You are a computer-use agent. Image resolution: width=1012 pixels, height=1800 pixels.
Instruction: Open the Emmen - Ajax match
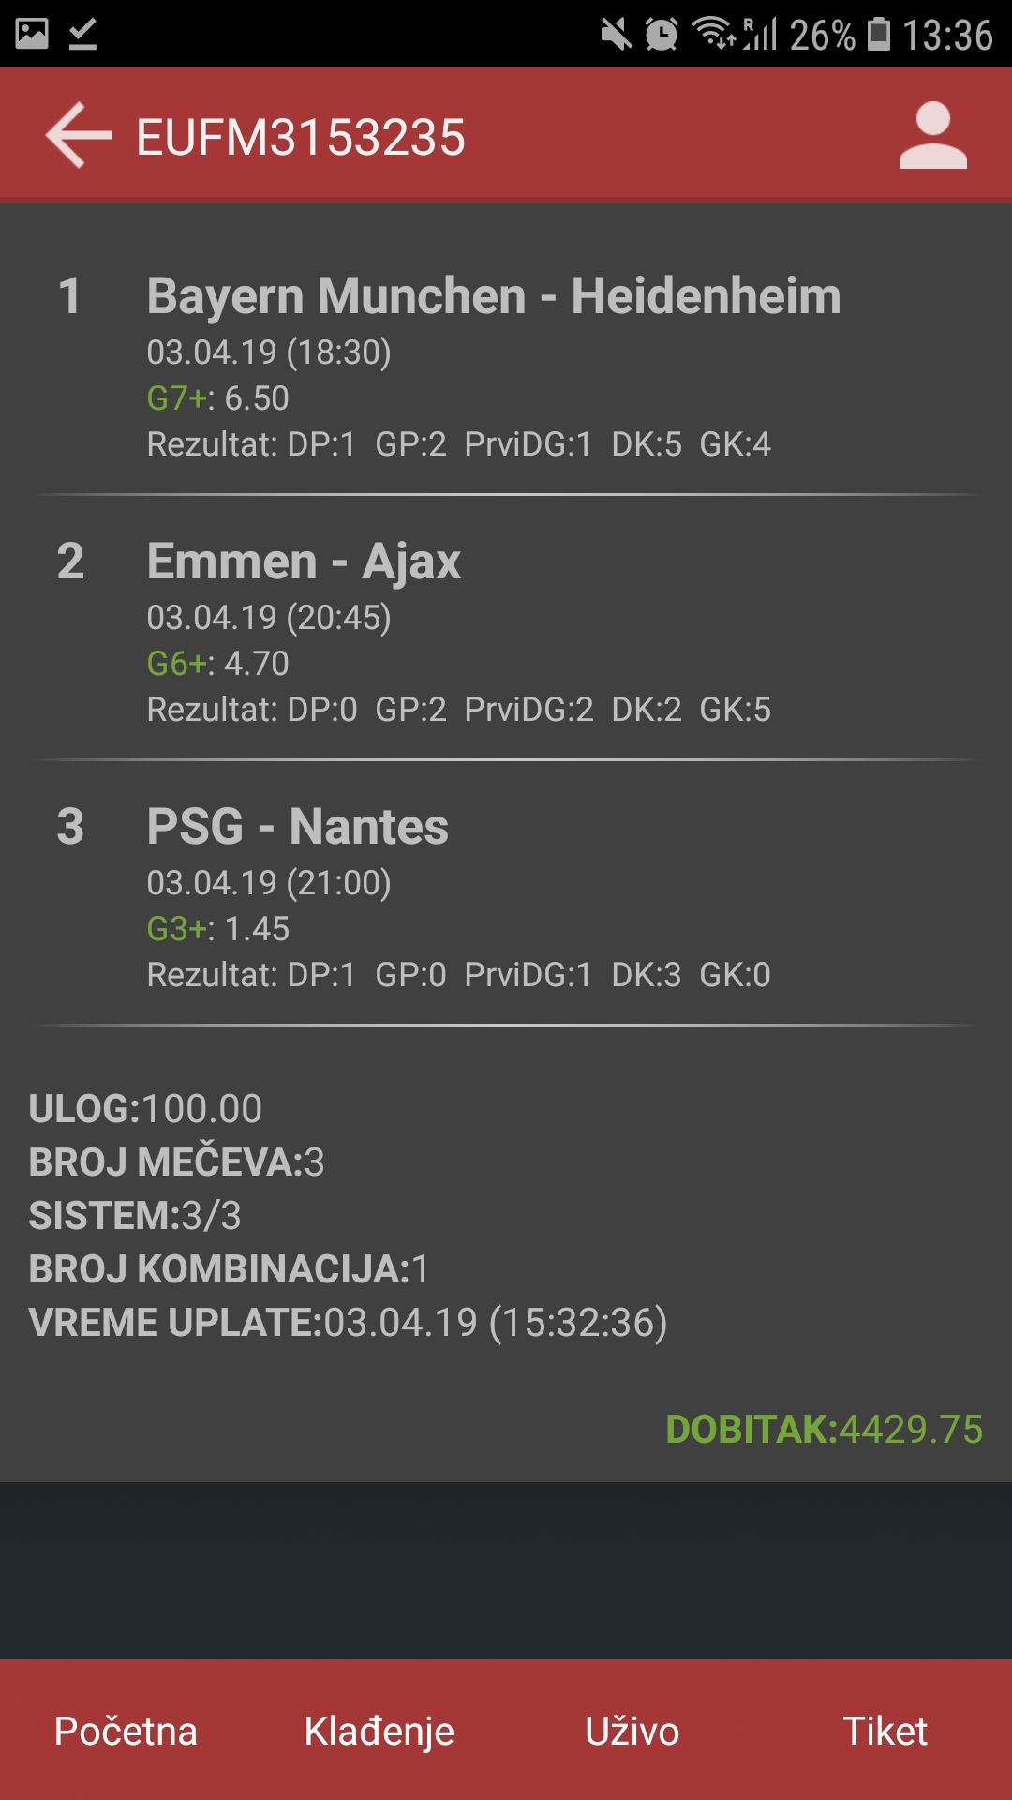coord(506,628)
